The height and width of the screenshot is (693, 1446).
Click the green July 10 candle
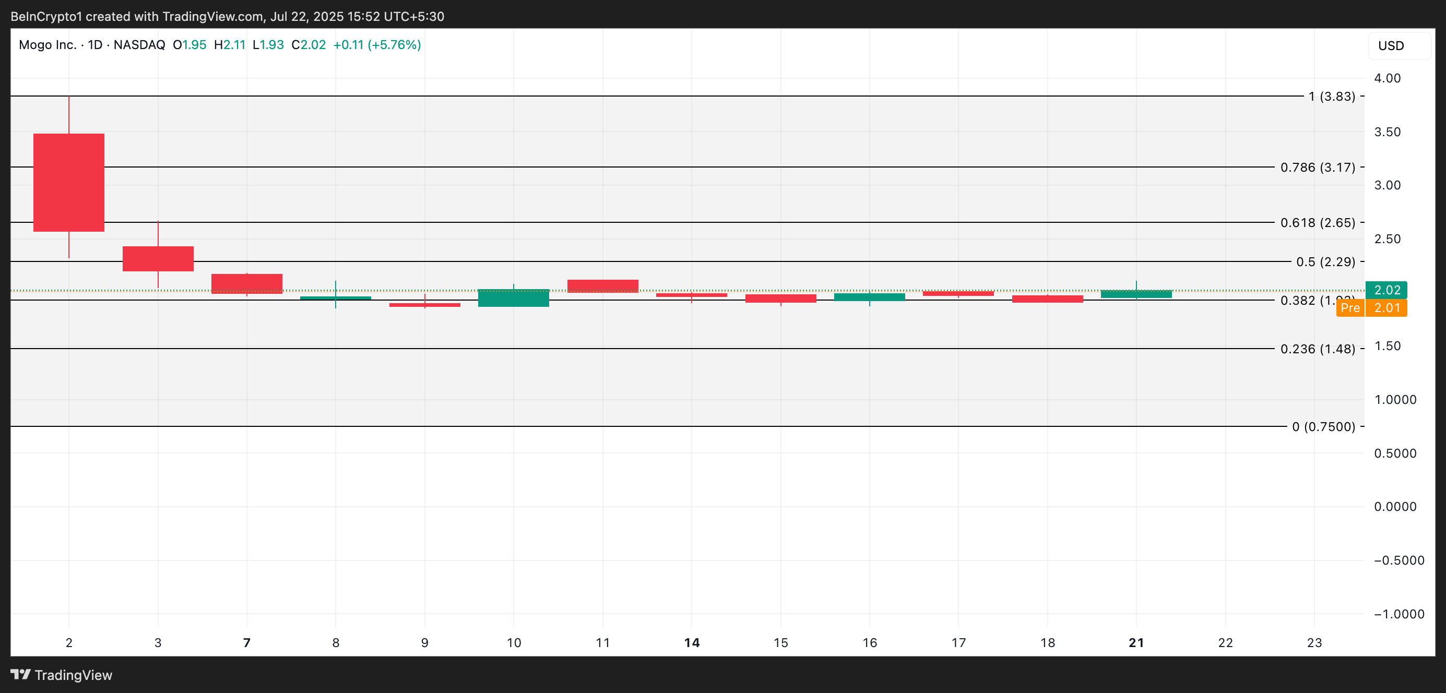(513, 298)
